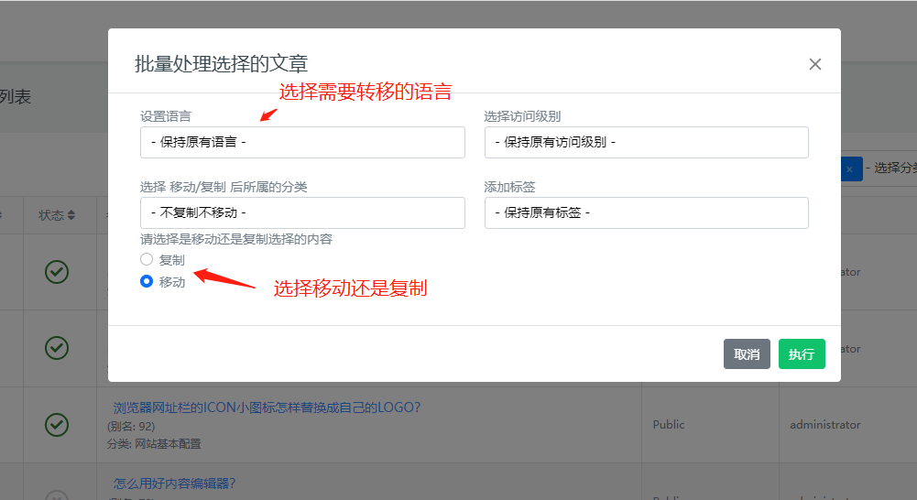Image resolution: width=917 pixels, height=500 pixels.
Task: Click the sort arrows beside 状态 header
Action: click(72, 216)
